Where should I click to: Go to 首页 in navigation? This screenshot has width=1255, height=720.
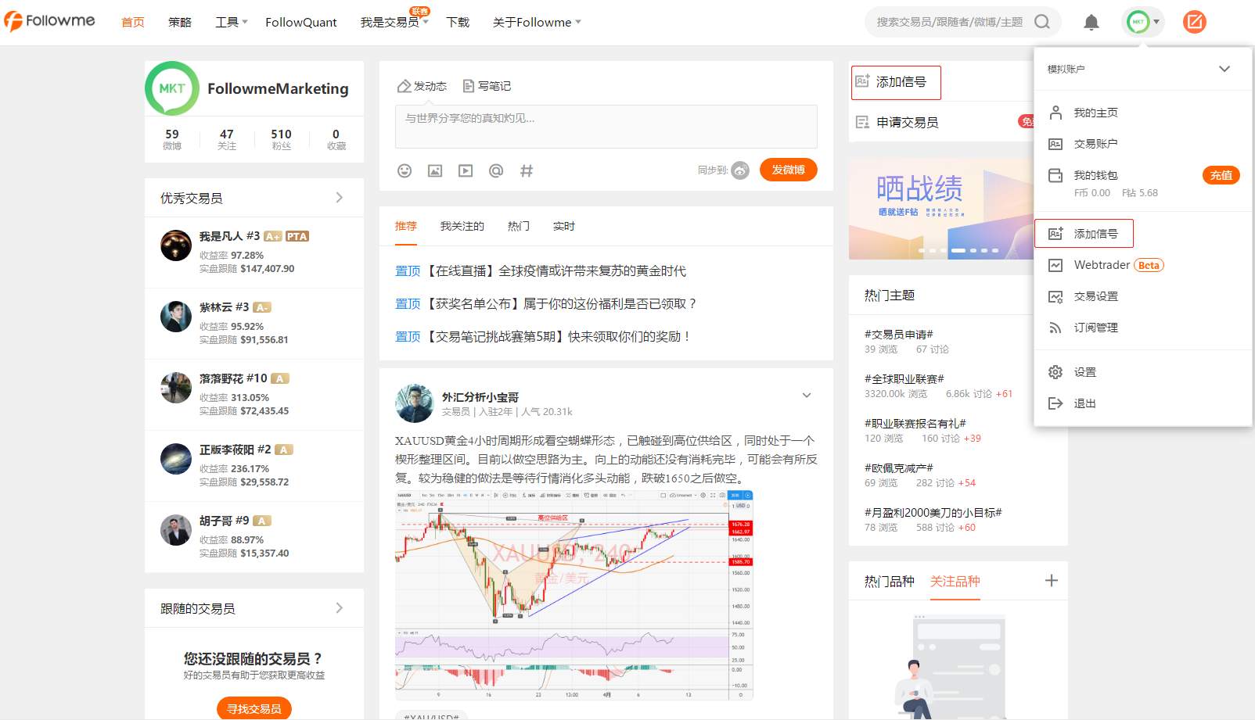point(133,22)
